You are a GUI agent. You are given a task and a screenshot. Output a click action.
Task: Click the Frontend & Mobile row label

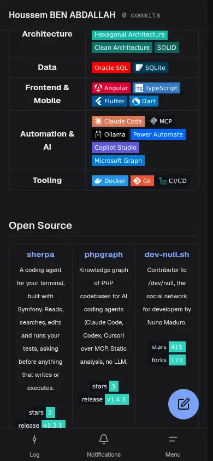click(47, 94)
